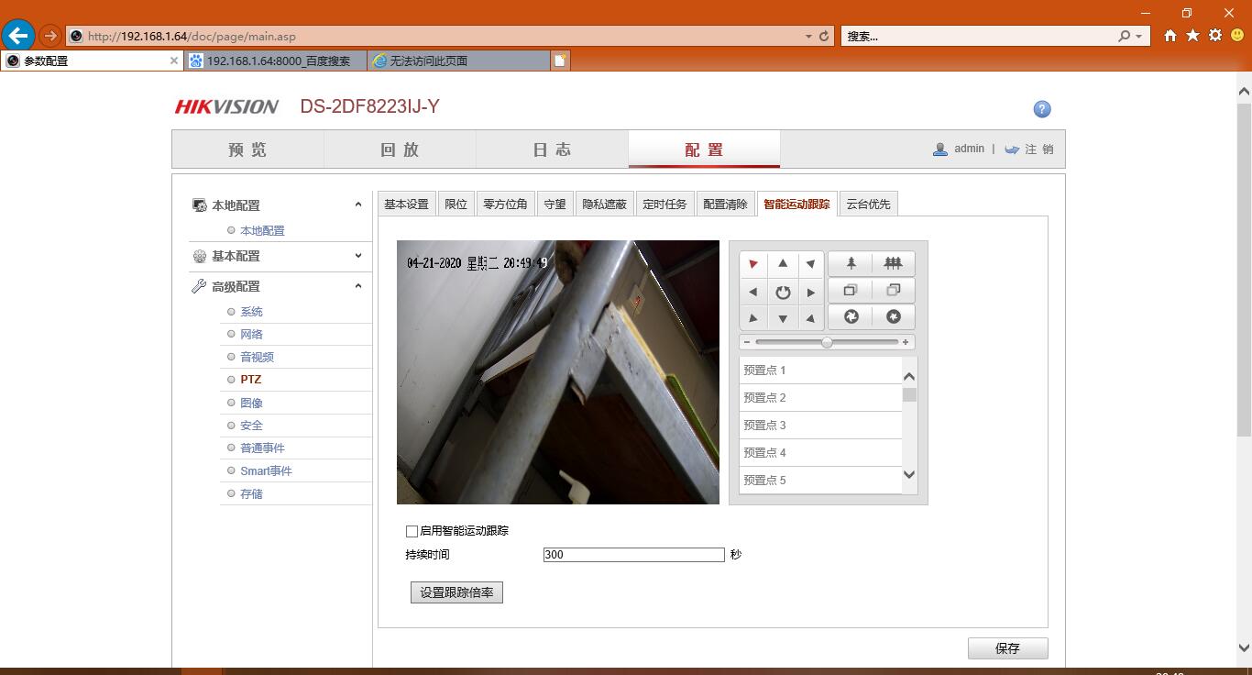Tilt camera up with PTZ arrow

point(783,264)
